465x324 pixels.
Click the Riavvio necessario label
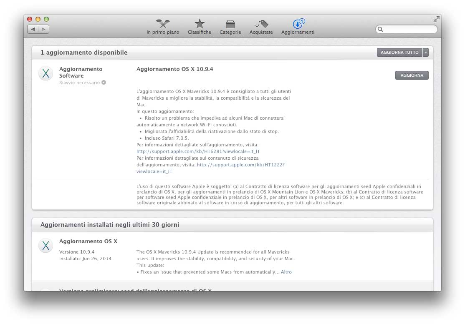tap(79, 83)
